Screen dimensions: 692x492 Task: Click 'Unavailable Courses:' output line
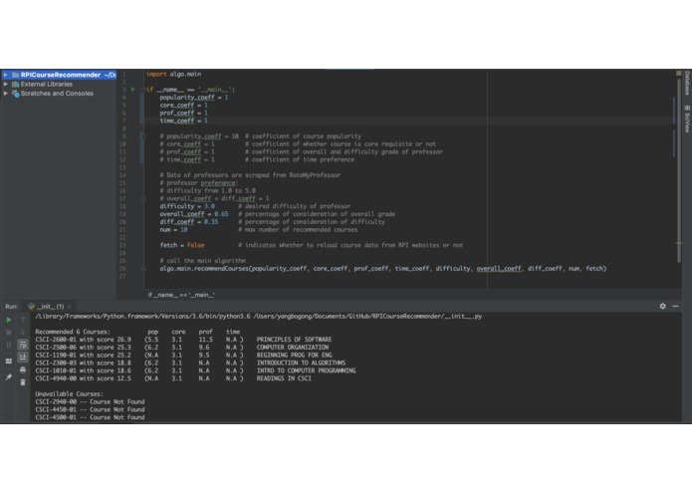pyautogui.click(x=70, y=393)
